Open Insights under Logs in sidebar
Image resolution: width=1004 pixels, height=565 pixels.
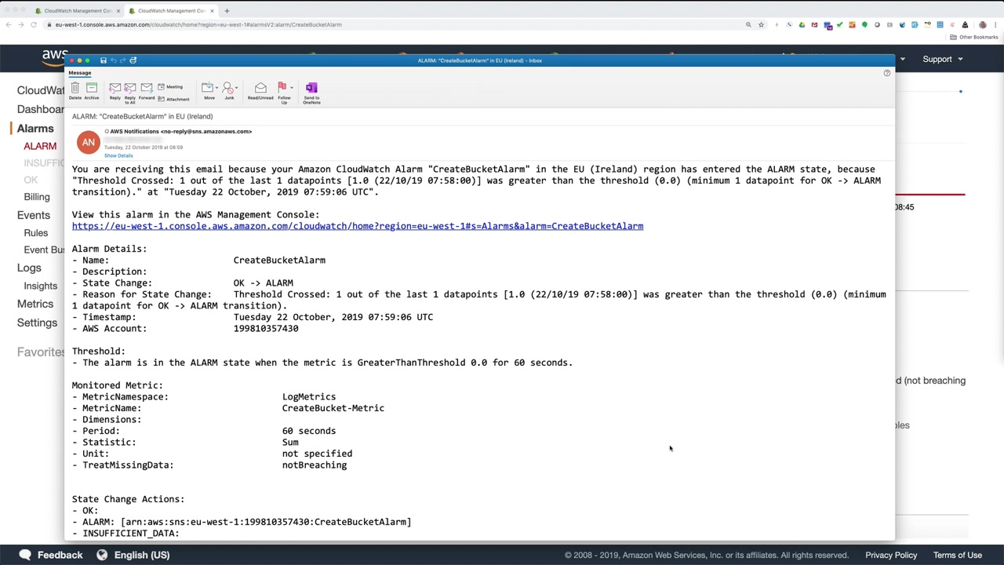coord(40,286)
